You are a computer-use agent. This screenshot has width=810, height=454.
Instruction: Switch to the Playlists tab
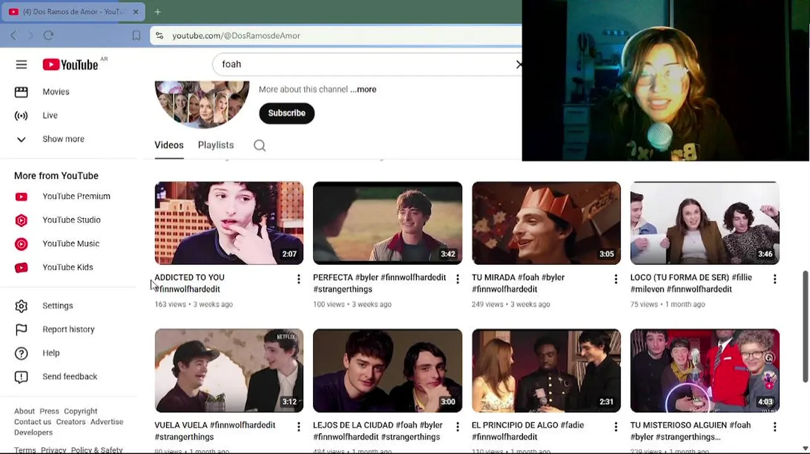(x=216, y=145)
